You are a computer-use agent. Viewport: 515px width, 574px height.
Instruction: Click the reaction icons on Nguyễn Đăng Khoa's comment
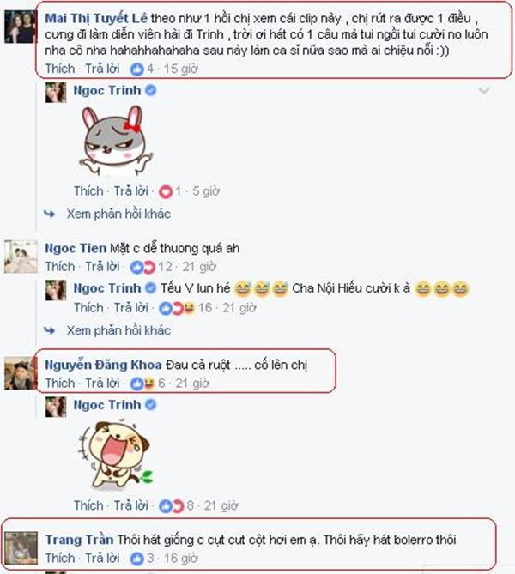(142, 384)
